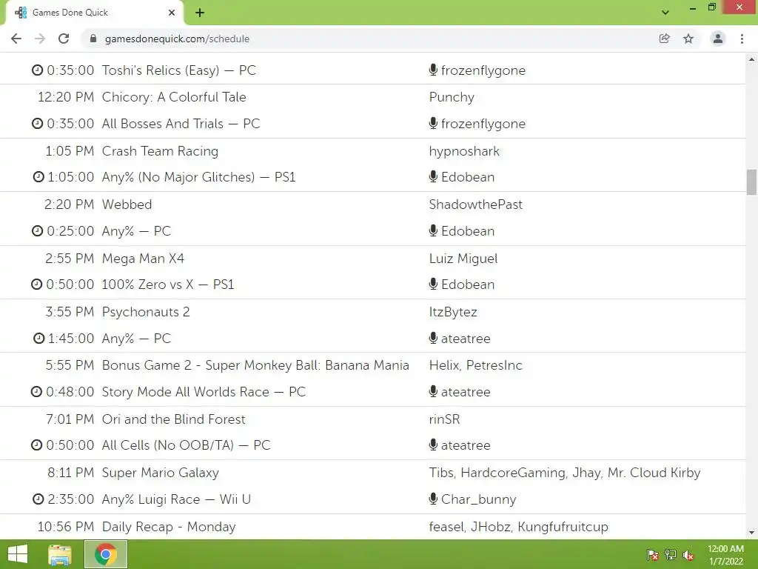
Task: Open Chrome's three-dot menu
Action: [x=742, y=39]
